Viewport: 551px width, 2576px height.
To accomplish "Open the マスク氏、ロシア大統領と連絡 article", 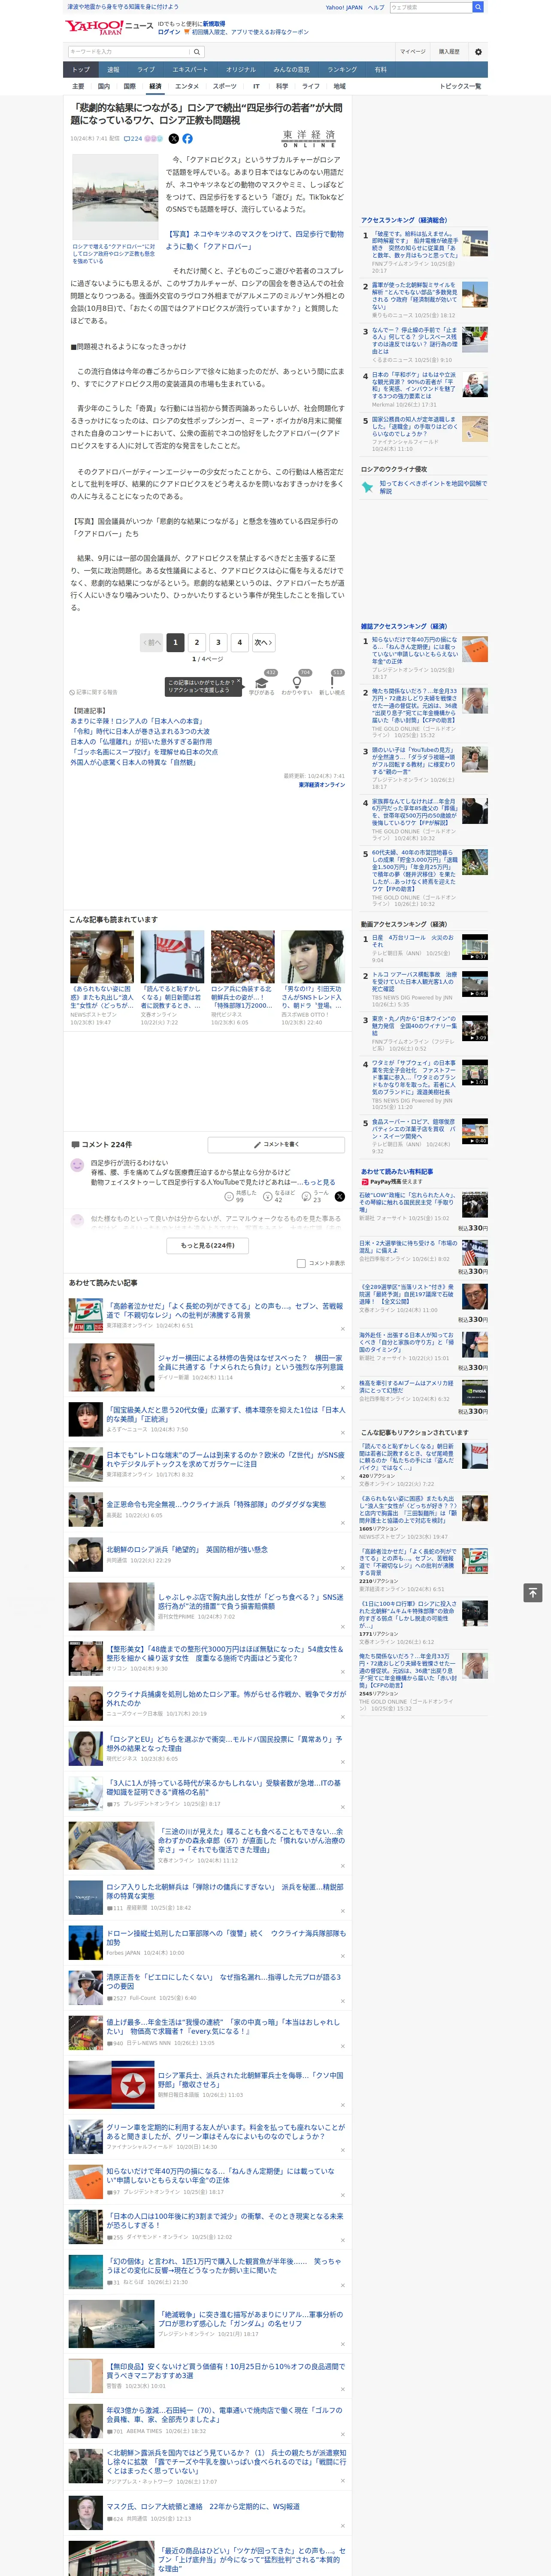I will point(202,2505).
